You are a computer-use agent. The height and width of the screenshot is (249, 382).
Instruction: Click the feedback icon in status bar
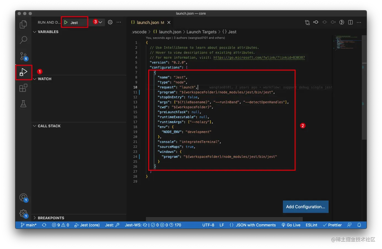[x=349, y=225]
